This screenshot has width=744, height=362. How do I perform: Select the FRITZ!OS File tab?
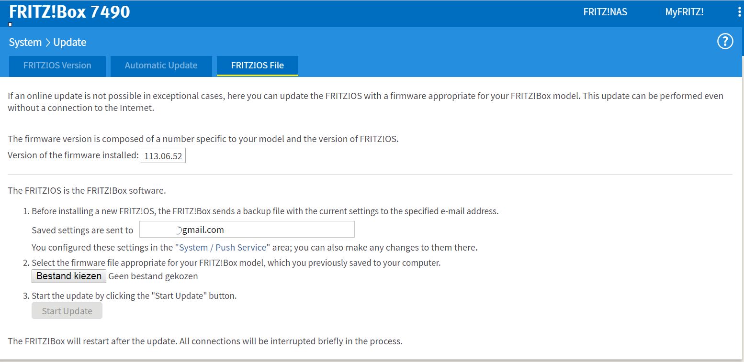[x=257, y=66]
